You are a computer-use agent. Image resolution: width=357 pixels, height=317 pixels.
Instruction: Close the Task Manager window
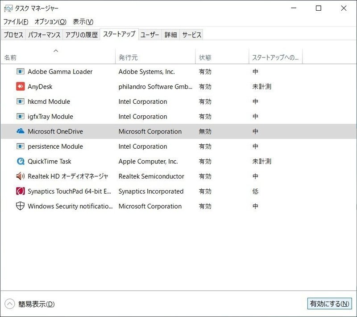(344, 8)
